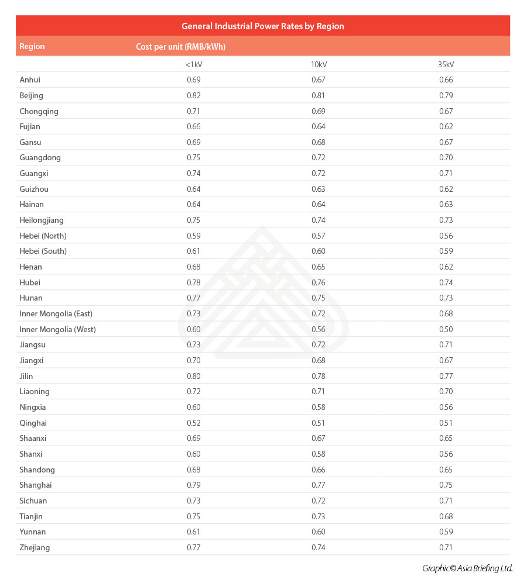
Task: Select the 'Heilongjiang' region name
Action: (x=42, y=220)
